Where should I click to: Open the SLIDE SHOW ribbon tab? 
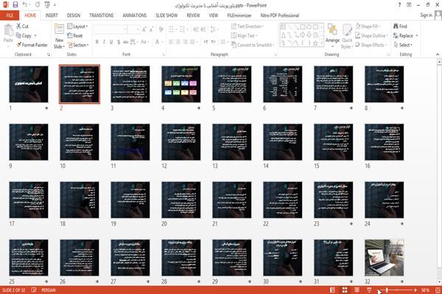click(166, 15)
